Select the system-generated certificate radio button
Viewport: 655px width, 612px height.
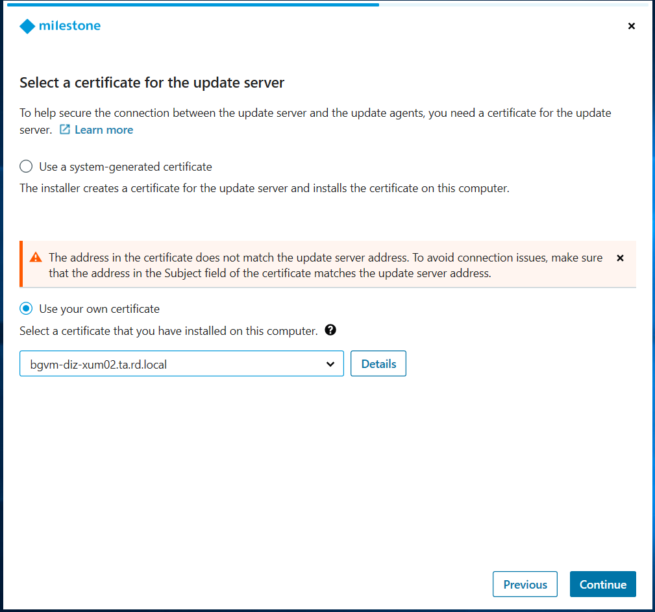(26, 167)
